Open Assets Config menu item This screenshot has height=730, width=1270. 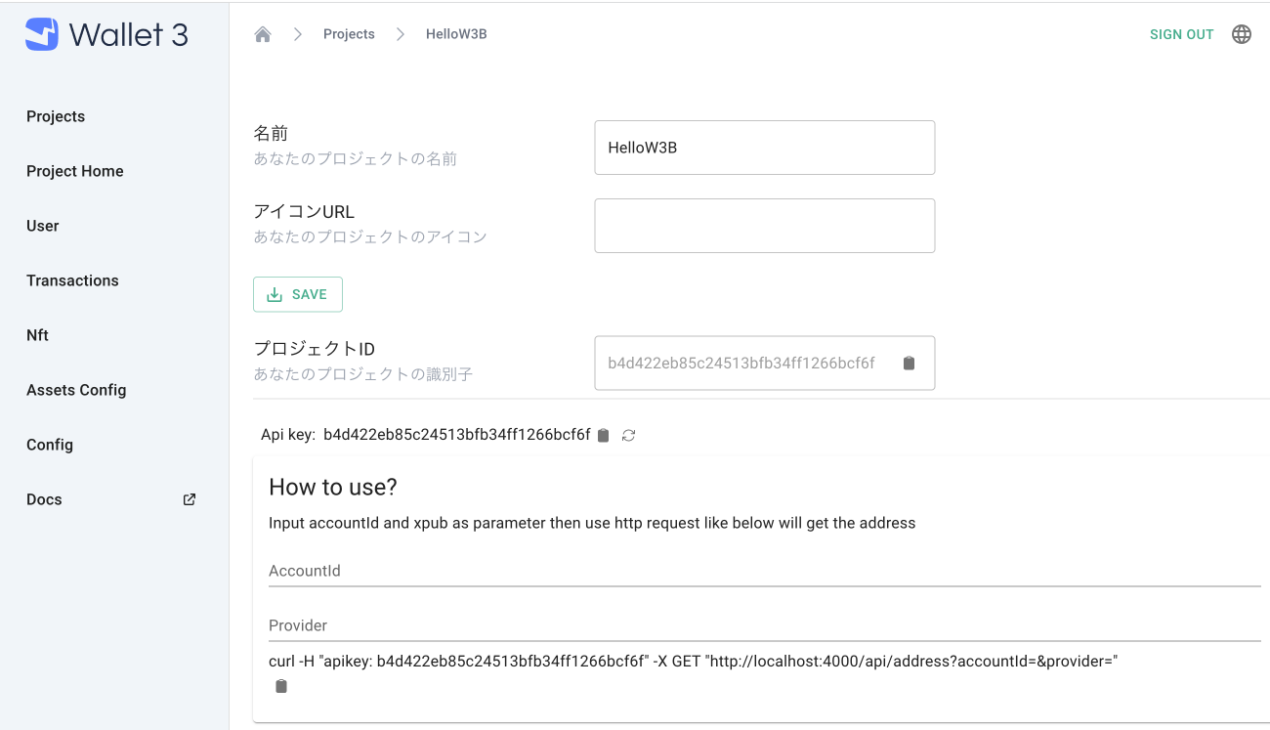pos(76,390)
